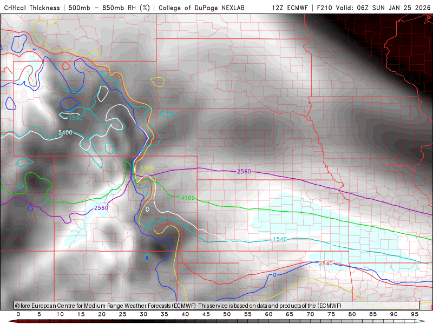Click the colorbar scale value "30"

143,314
